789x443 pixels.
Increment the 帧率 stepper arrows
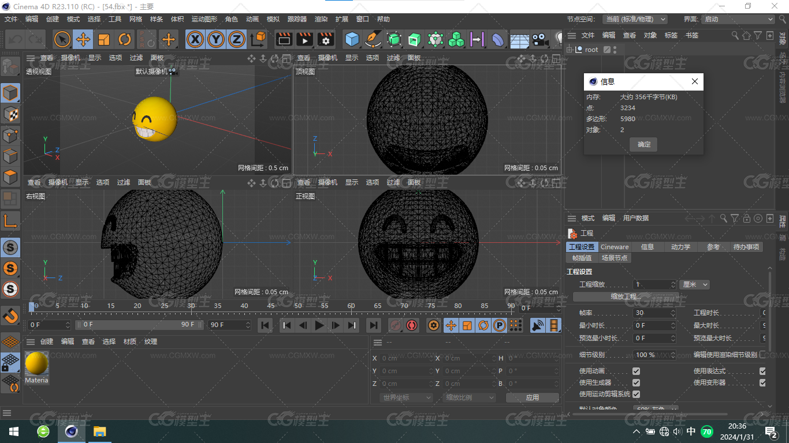point(672,313)
